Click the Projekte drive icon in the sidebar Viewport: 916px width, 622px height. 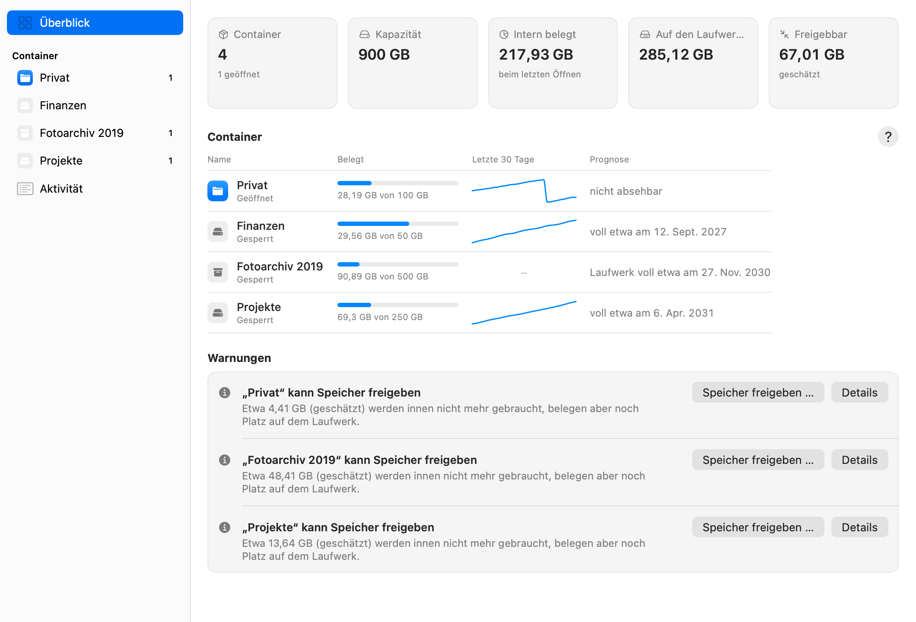coord(25,161)
